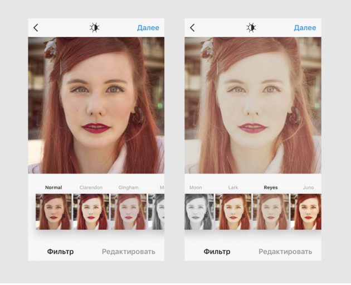Tap the back arrow in the left screen
Image resolution: width=351 pixels, height=285 pixels.
pos(36,28)
